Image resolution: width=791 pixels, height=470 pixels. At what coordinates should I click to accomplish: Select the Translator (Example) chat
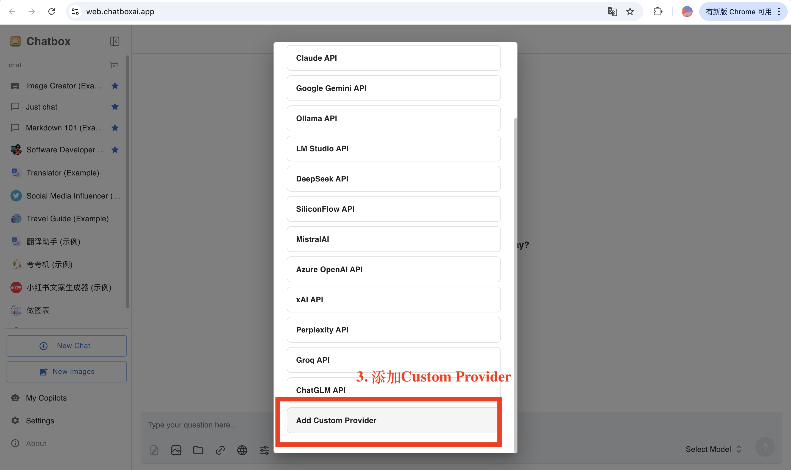coord(62,173)
